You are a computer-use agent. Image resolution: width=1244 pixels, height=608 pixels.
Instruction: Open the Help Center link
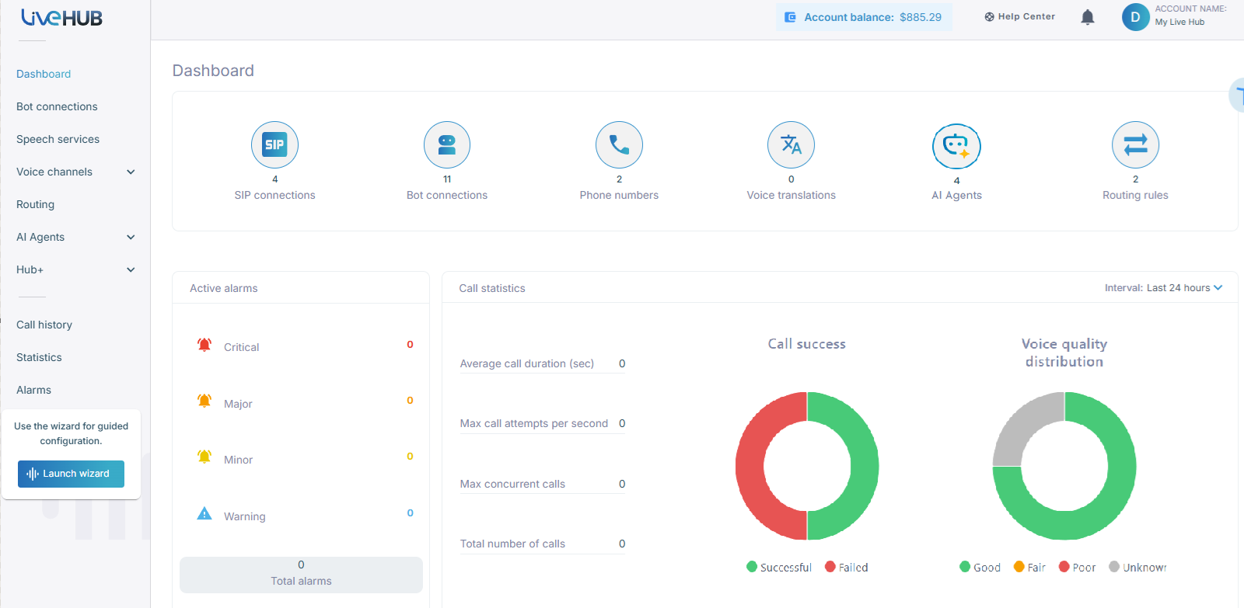[x=1020, y=16]
